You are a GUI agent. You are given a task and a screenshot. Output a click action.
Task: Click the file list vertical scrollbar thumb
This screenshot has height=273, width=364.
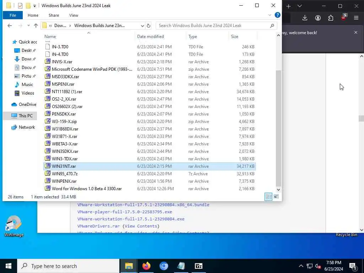pyautogui.click(x=278, y=128)
